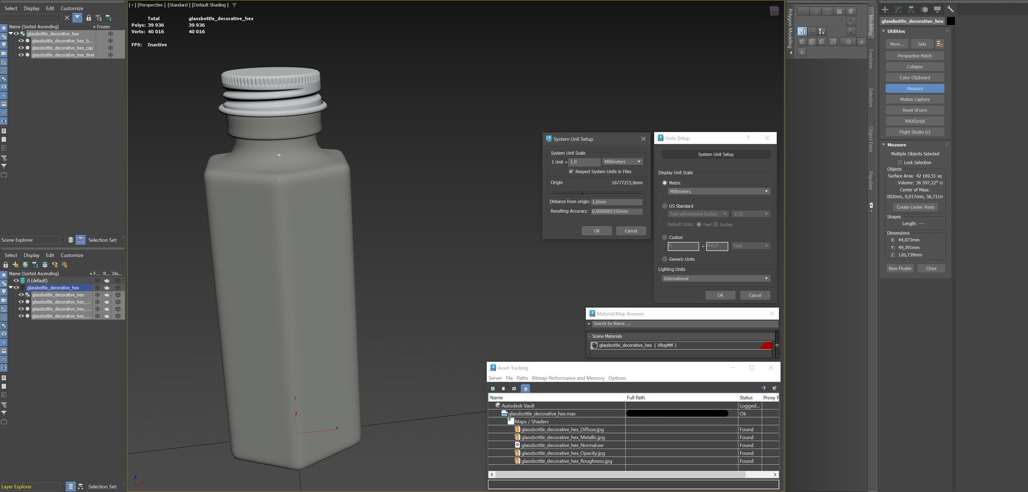
Task: Collapse the Measure rollout
Action: pyautogui.click(x=883, y=145)
